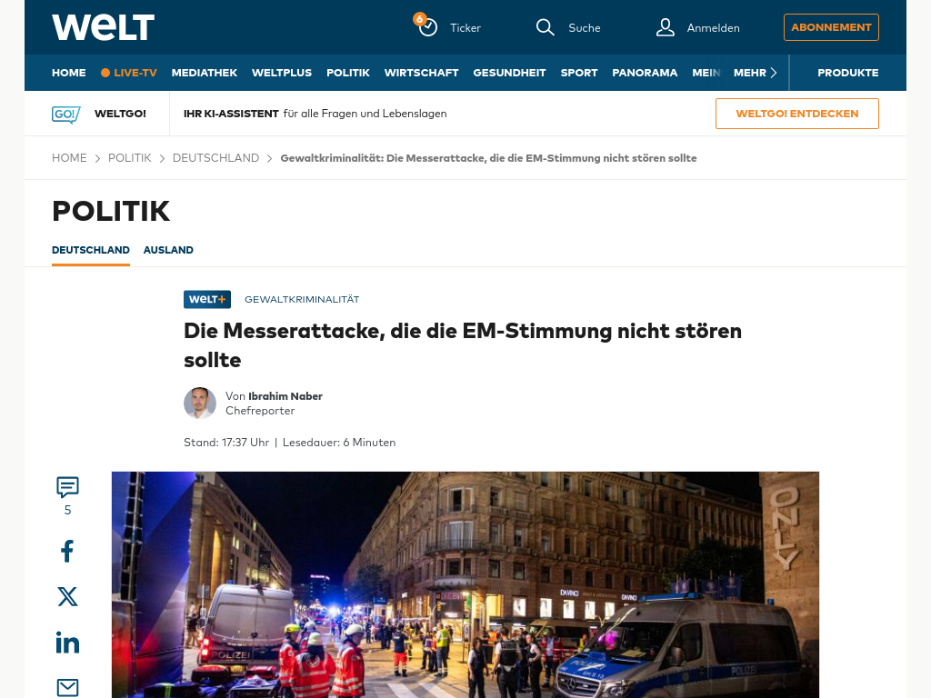Share article on LinkedIn
This screenshot has width=931, height=698.
point(67,643)
